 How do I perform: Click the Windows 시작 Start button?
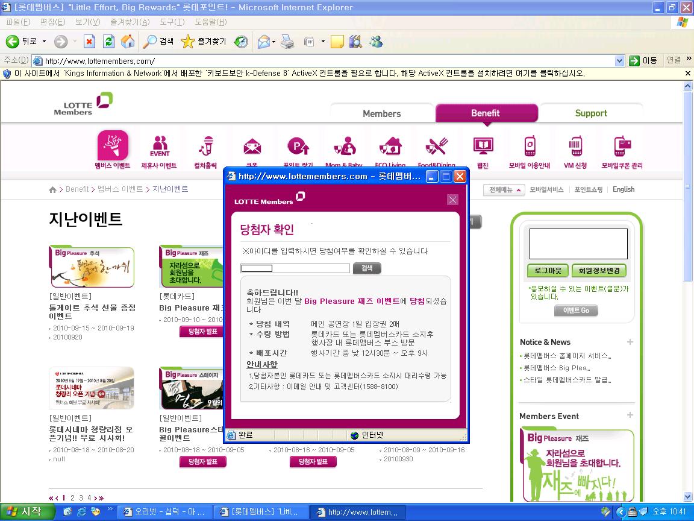(x=28, y=512)
